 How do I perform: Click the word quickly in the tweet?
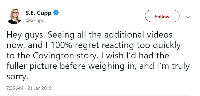point(167,46)
